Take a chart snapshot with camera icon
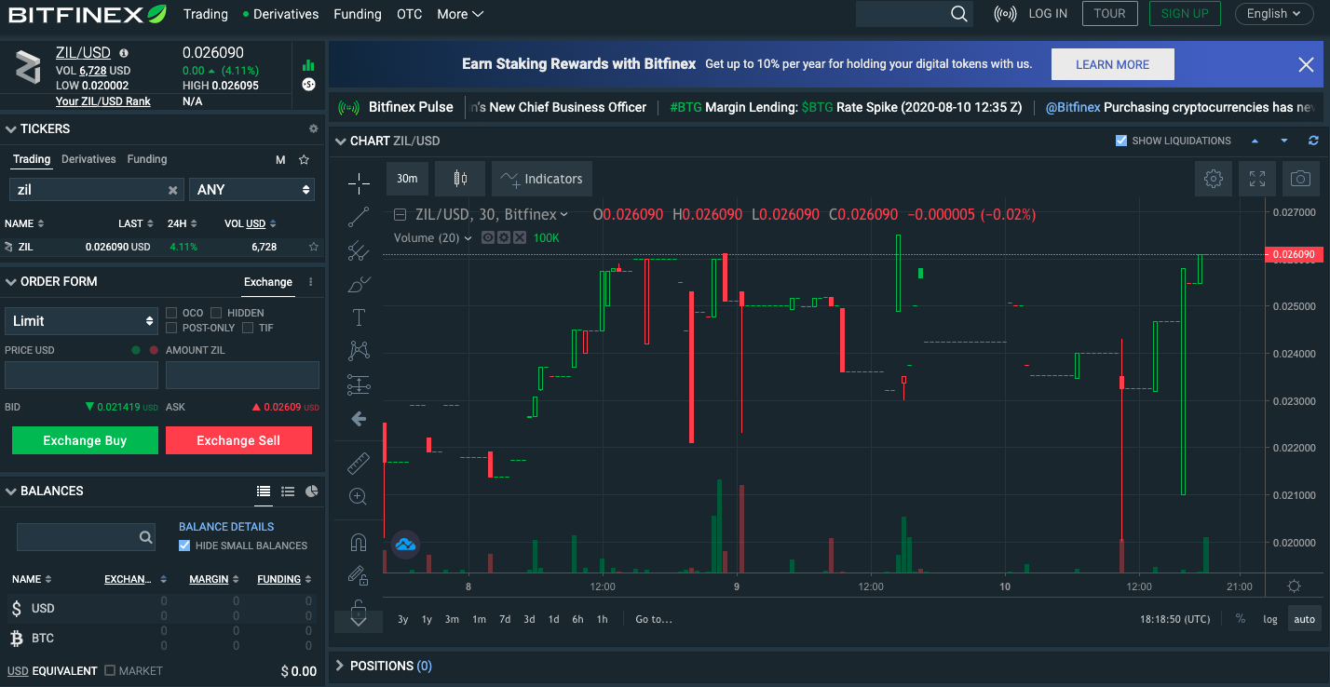 [1301, 179]
